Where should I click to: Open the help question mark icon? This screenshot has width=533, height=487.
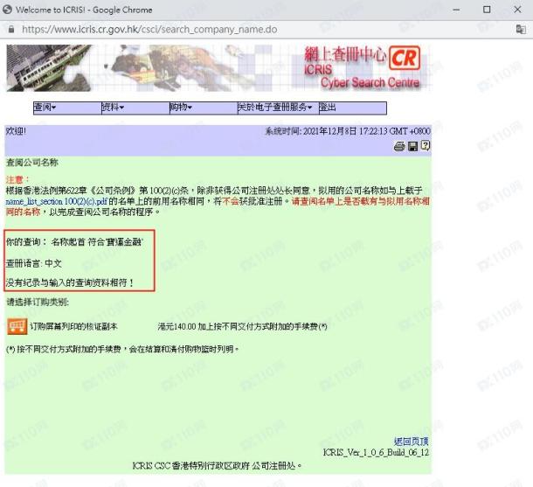[426, 146]
